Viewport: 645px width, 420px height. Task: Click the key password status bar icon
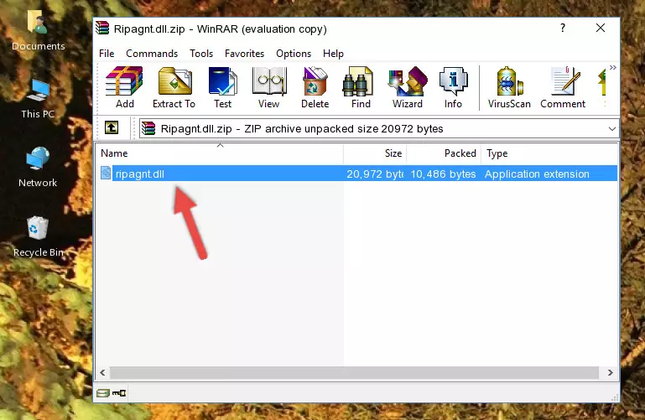point(119,393)
